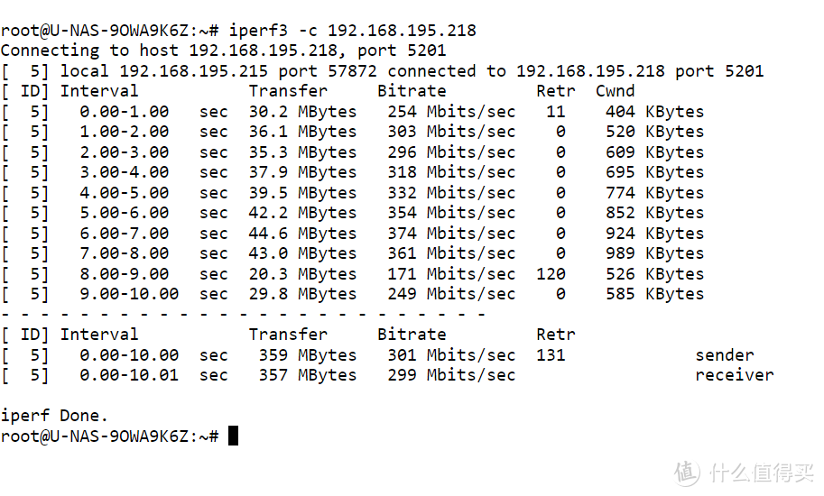Click the 'receiver' label in summary
Screen dimensions: 824x496
(x=734, y=375)
